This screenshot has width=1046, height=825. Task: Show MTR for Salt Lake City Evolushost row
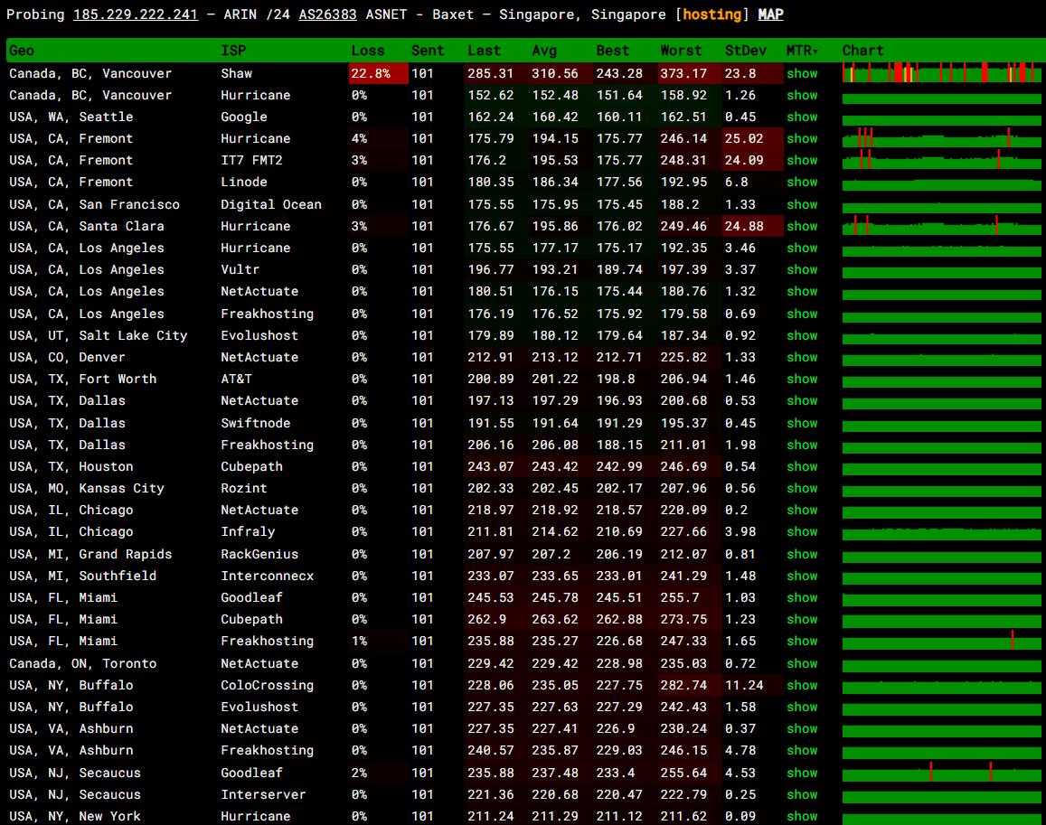[x=802, y=335]
